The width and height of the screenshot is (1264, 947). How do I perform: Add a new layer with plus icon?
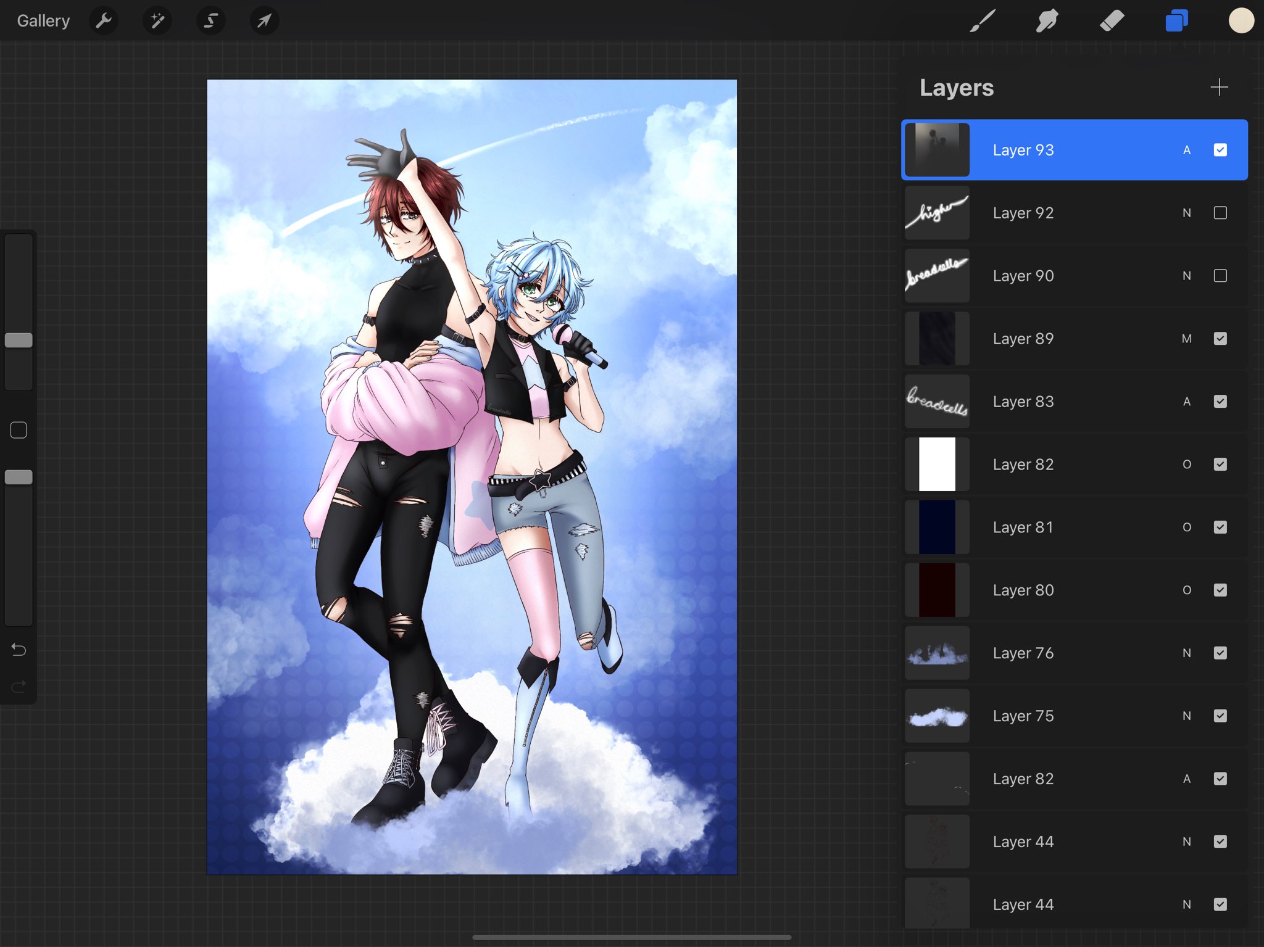pos(1218,87)
